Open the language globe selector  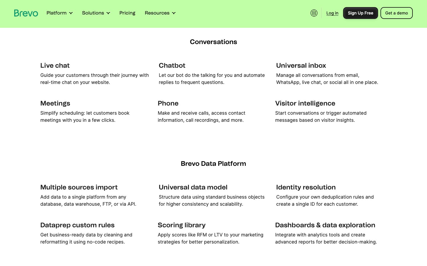(x=314, y=13)
